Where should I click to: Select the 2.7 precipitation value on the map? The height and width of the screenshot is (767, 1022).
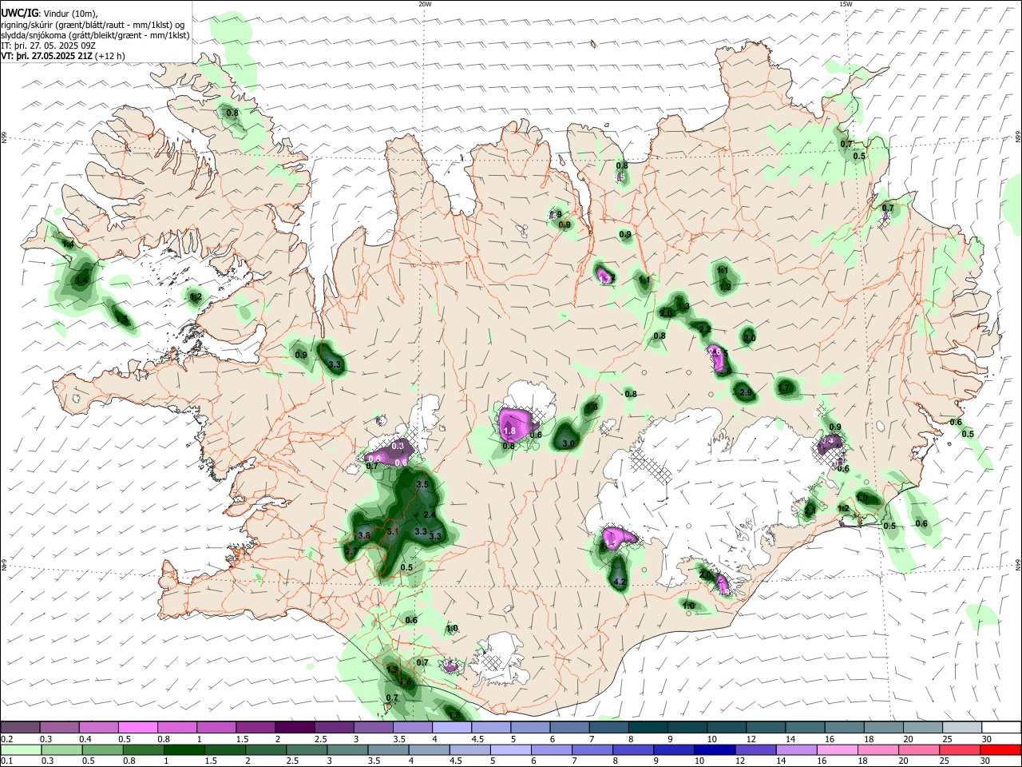351,551
